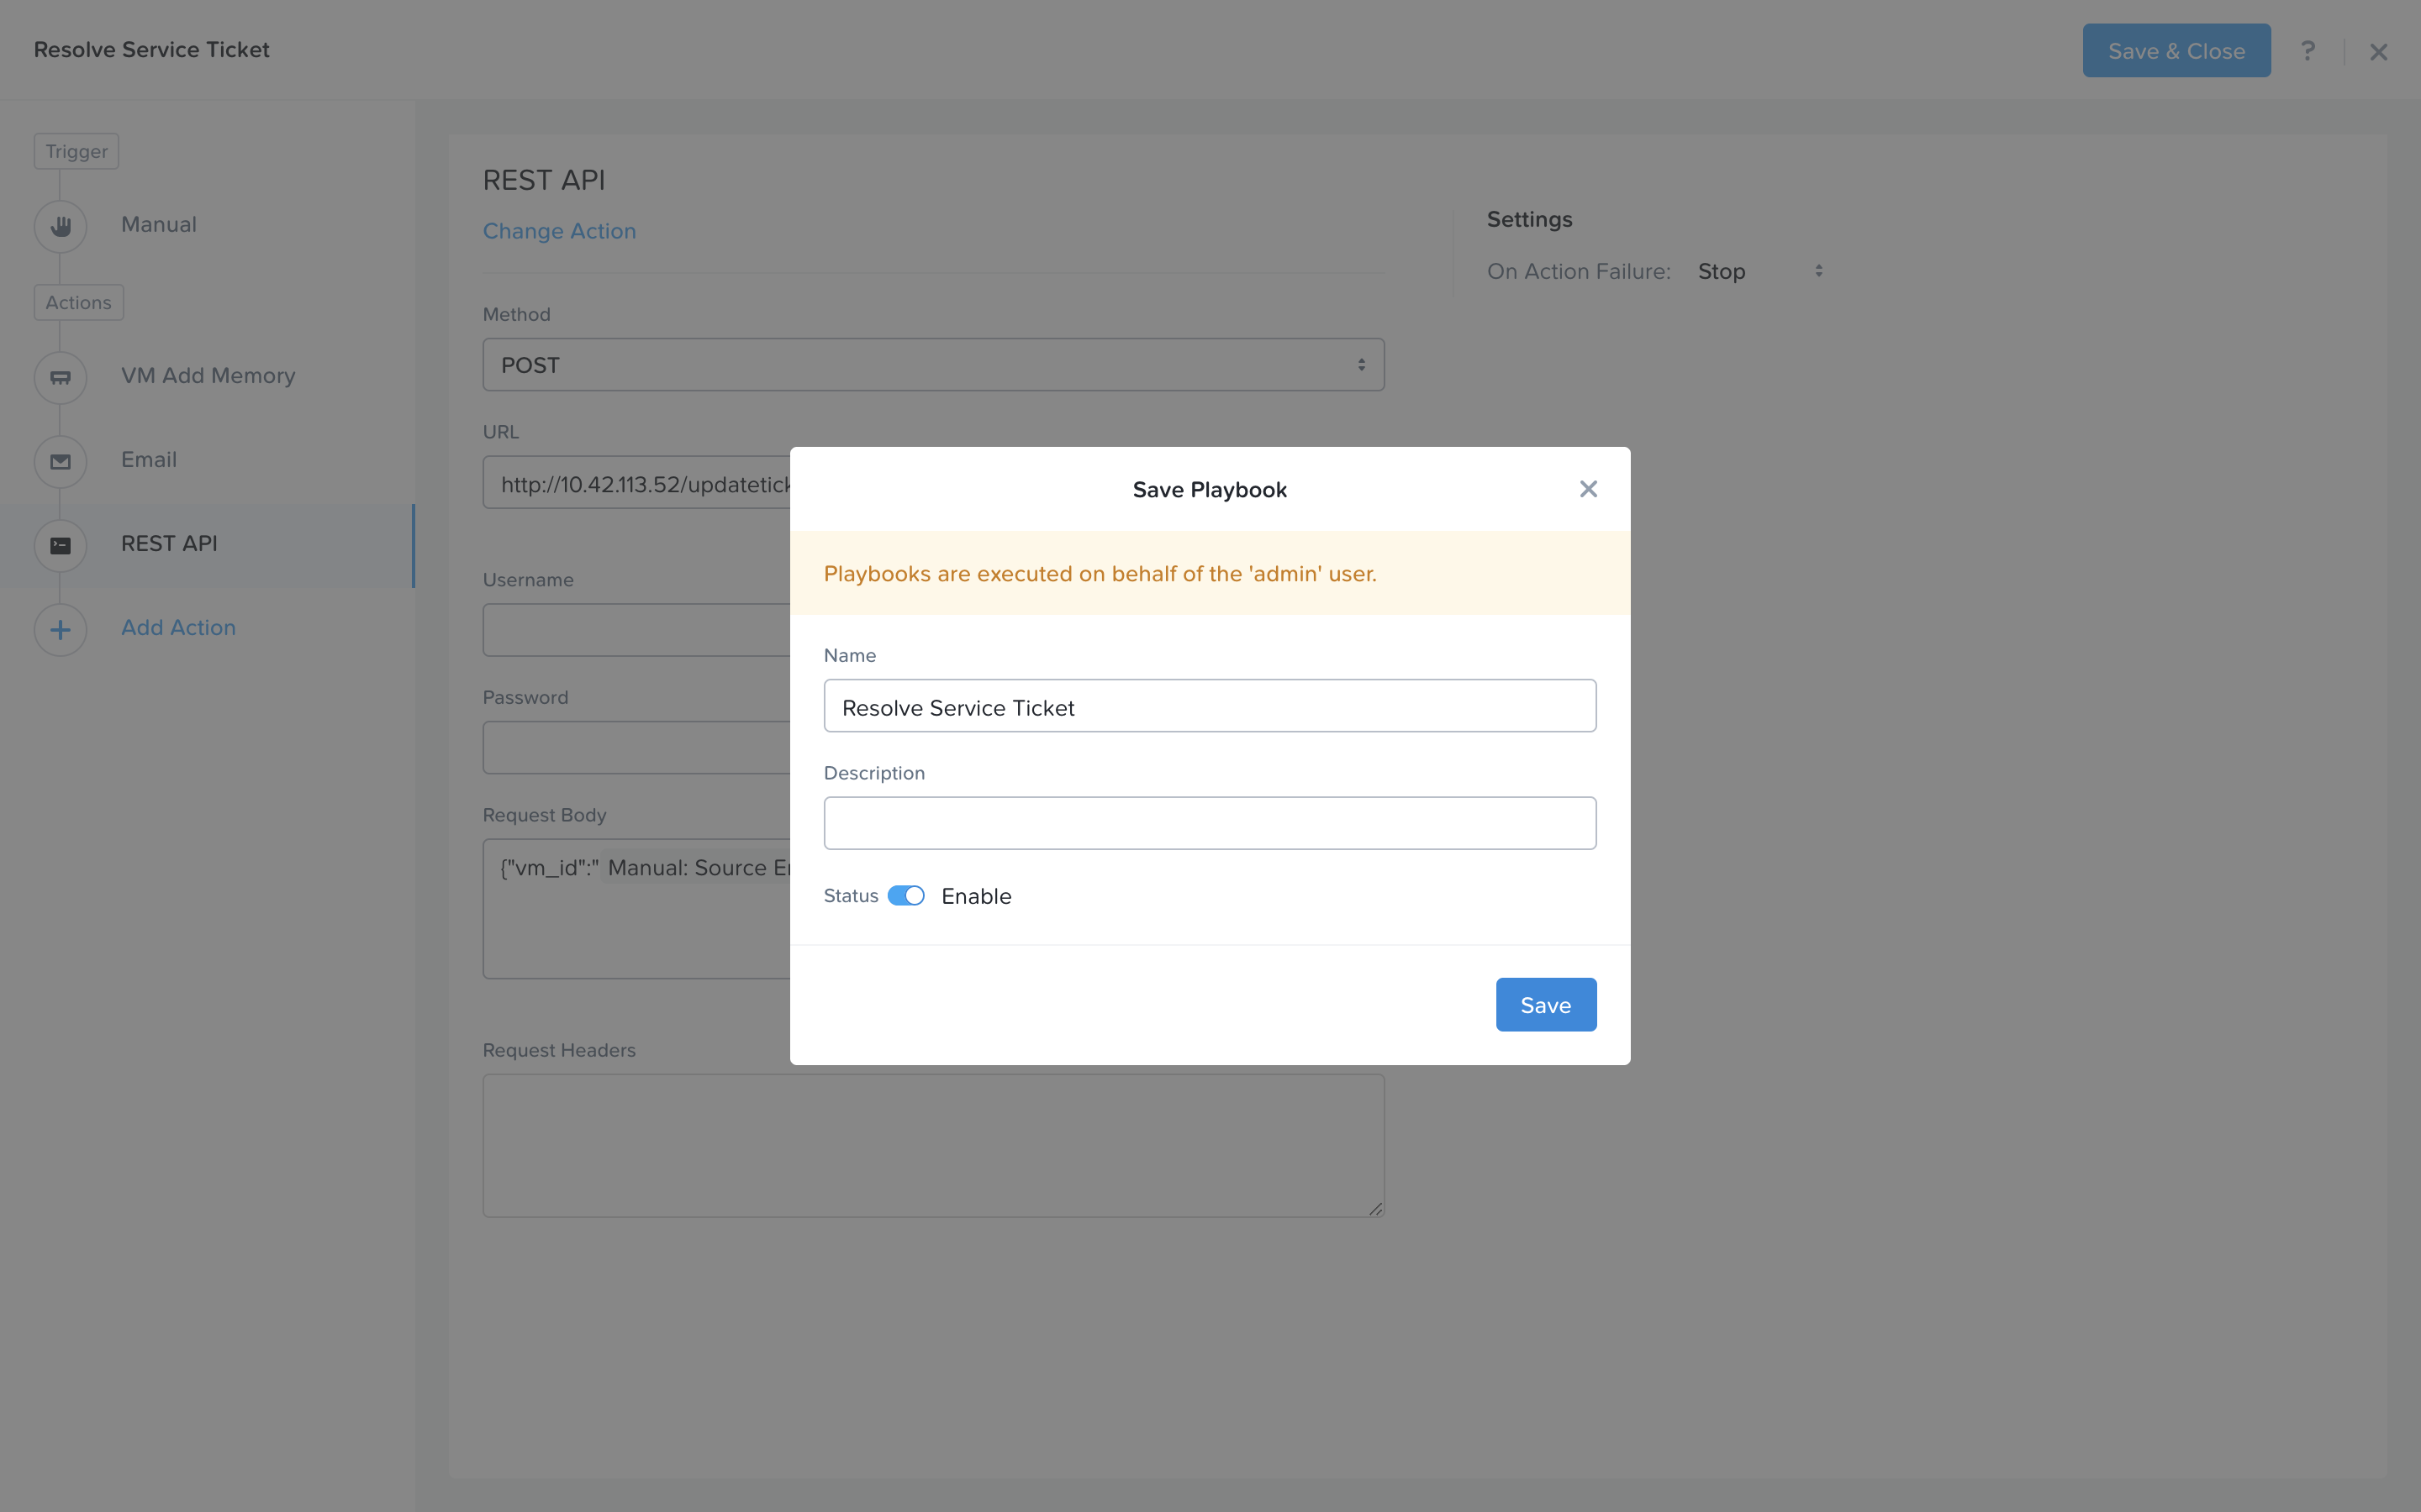
Task: Click the Add Action plus icon
Action: pos(60,629)
